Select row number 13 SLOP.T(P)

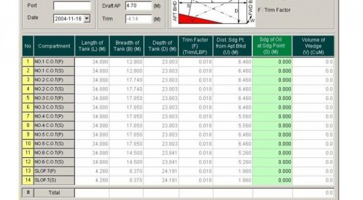[x=28, y=171]
